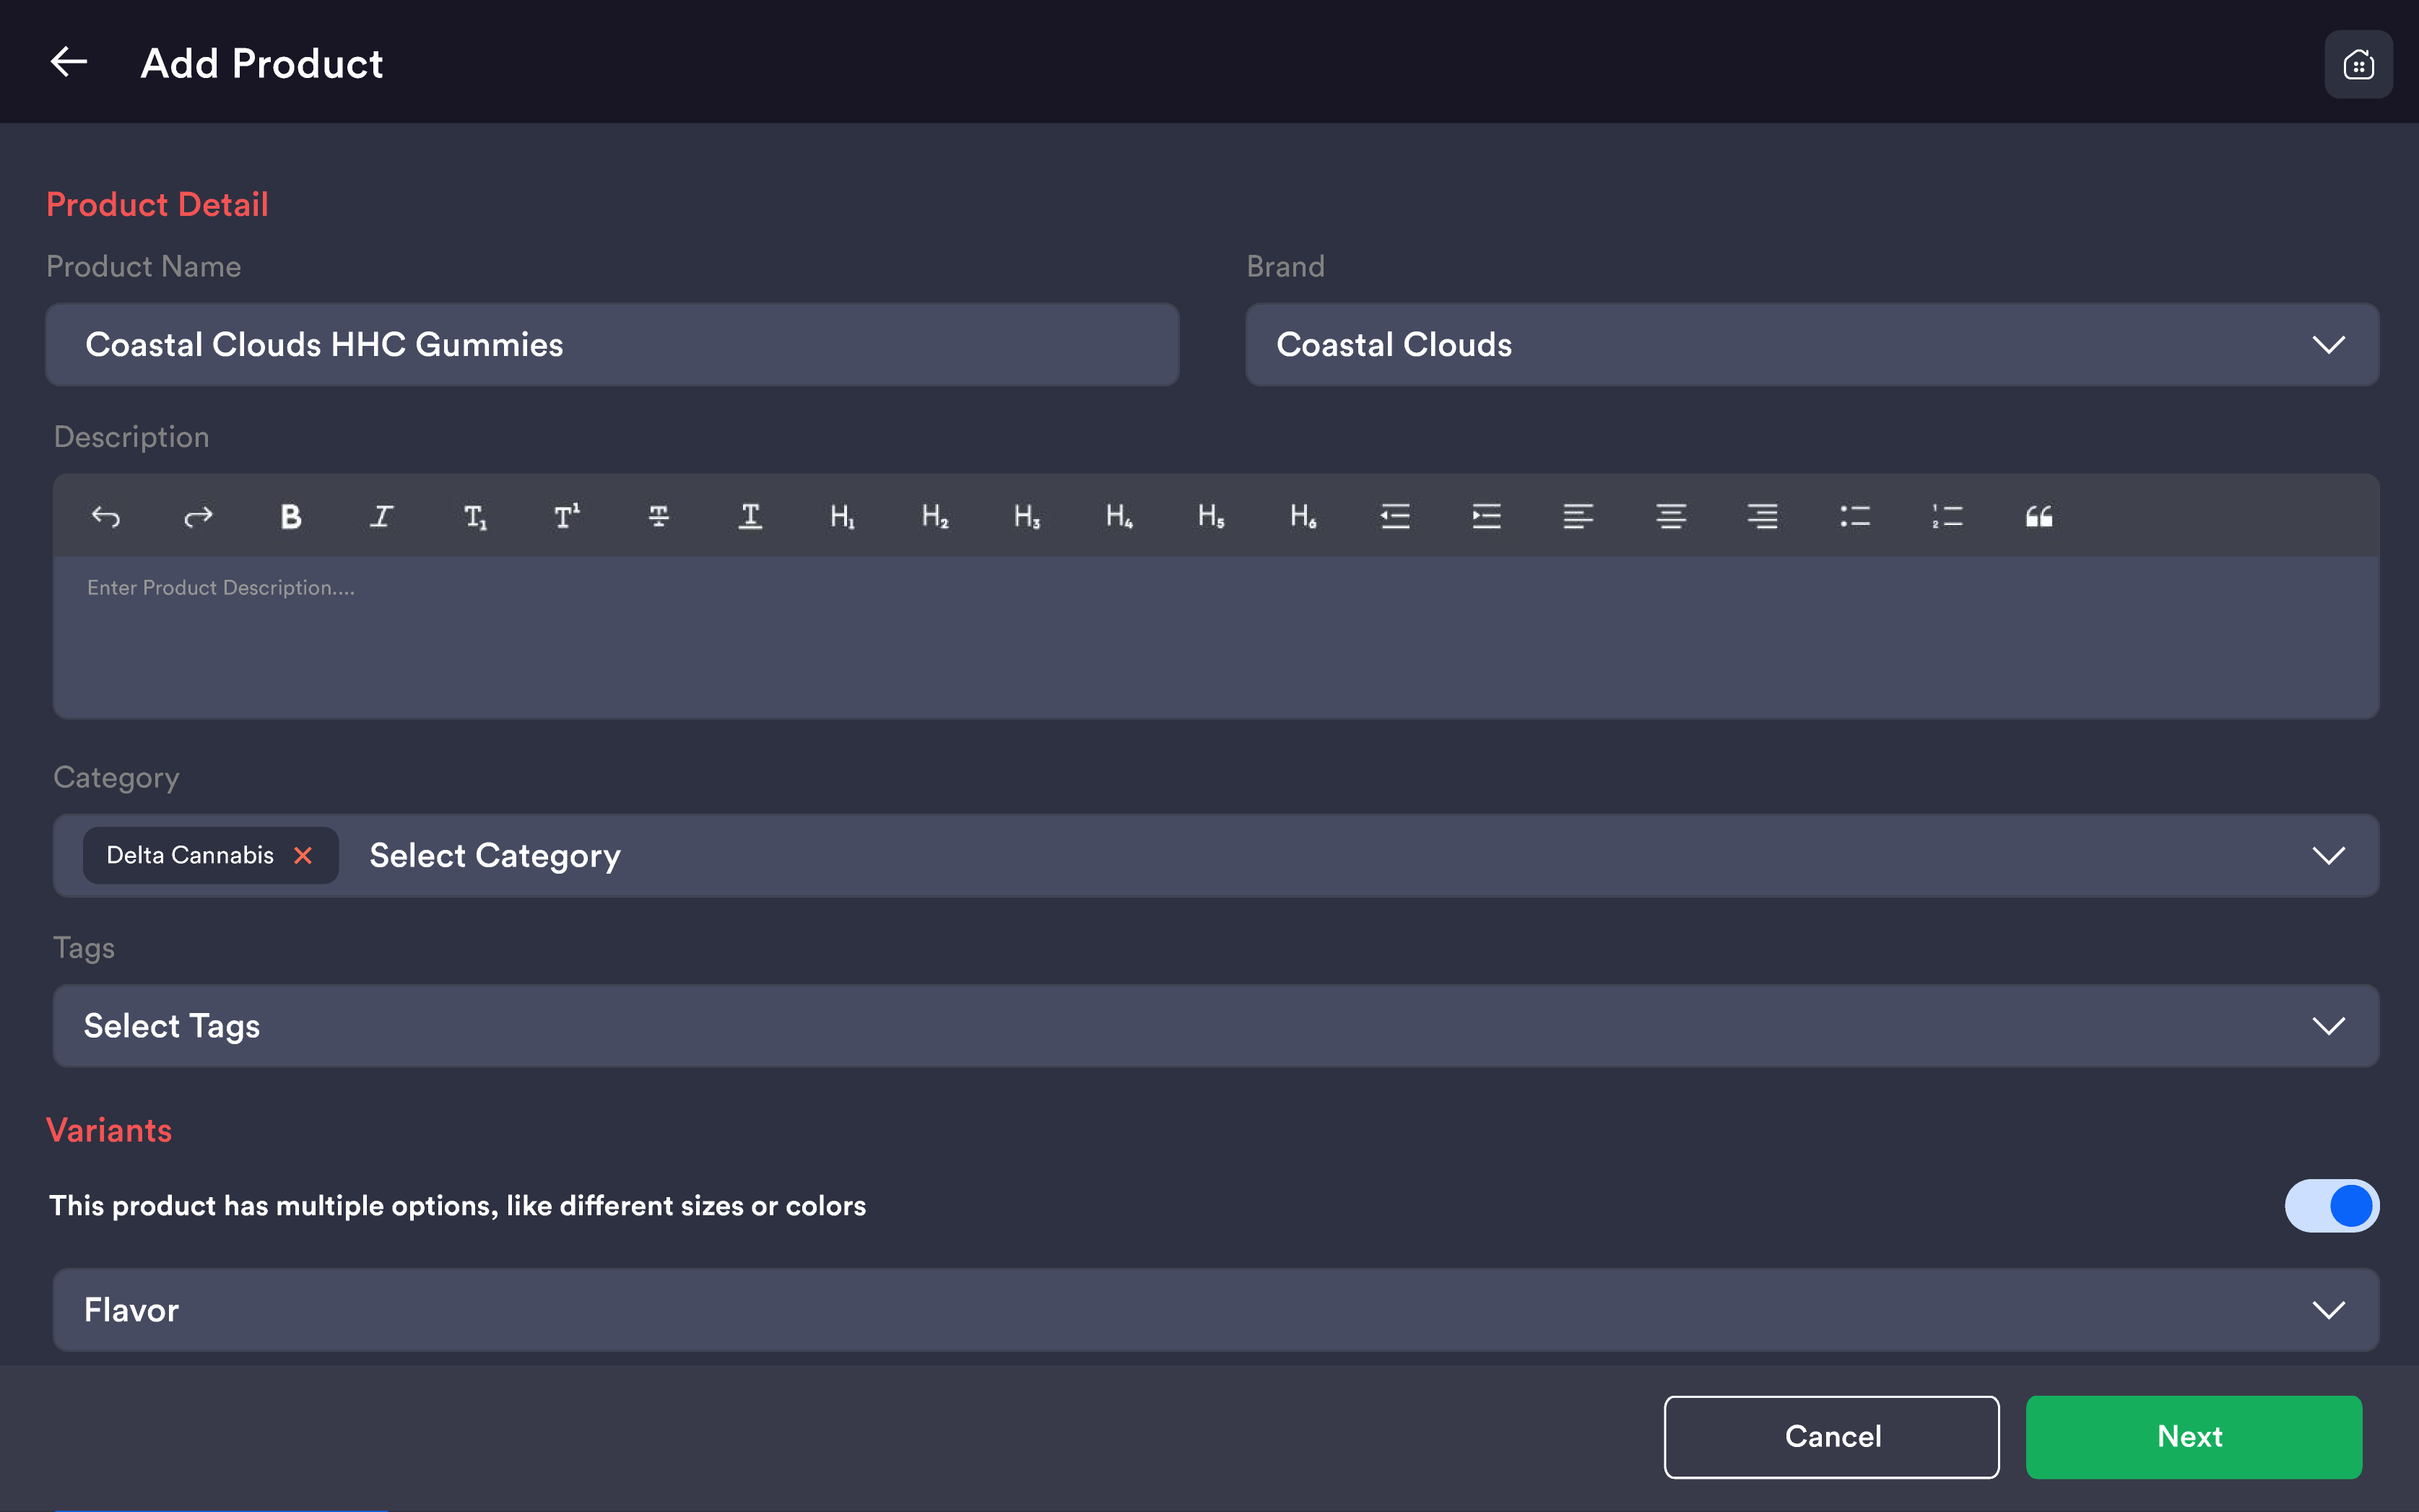Click the Cancel button
Screen dimensions: 2419x1512
[1831, 1436]
